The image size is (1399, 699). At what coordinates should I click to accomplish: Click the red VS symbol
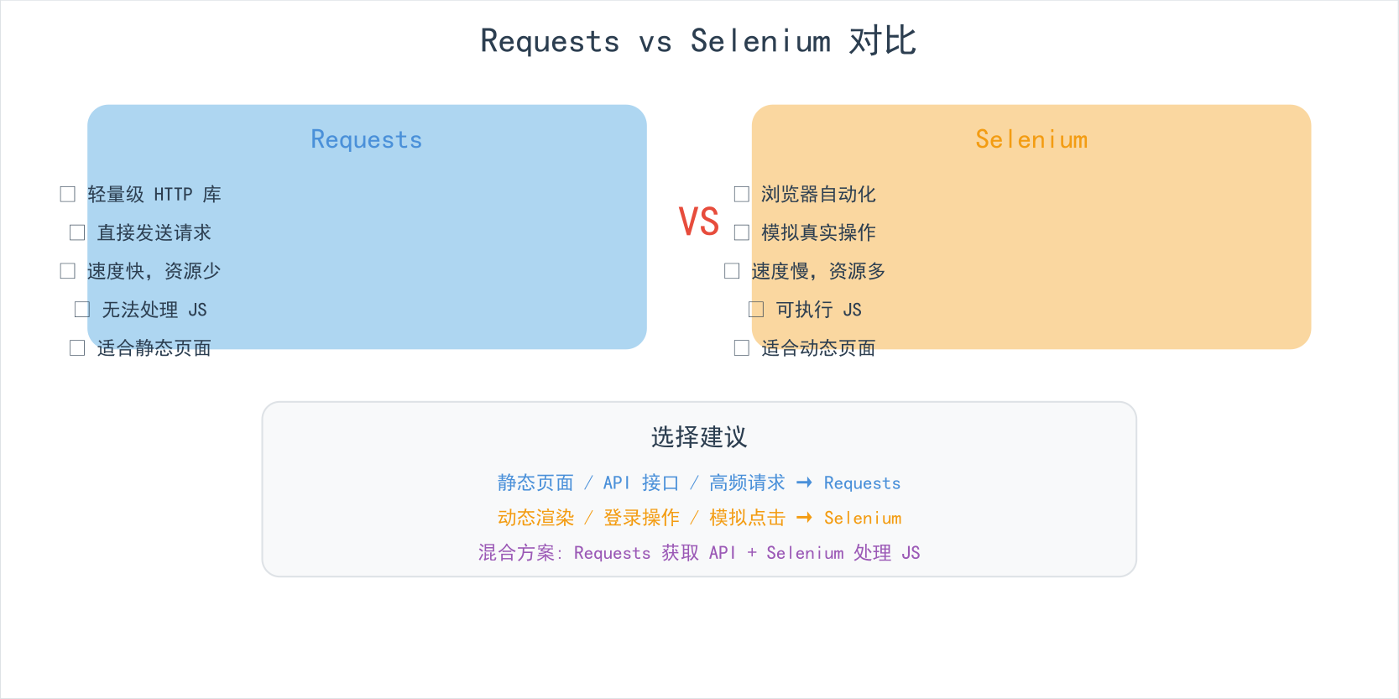click(x=699, y=222)
